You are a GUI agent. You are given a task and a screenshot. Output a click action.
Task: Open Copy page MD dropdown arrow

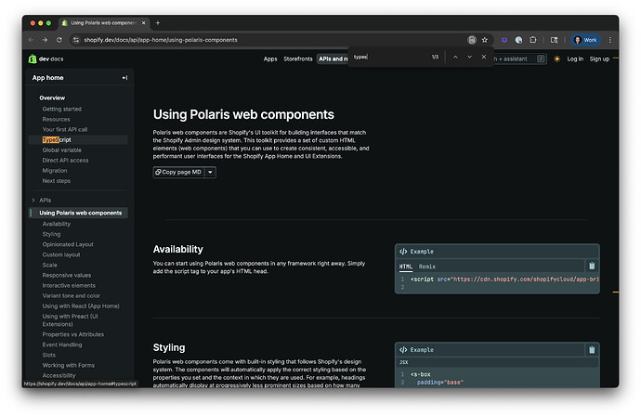(x=210, y=172)
